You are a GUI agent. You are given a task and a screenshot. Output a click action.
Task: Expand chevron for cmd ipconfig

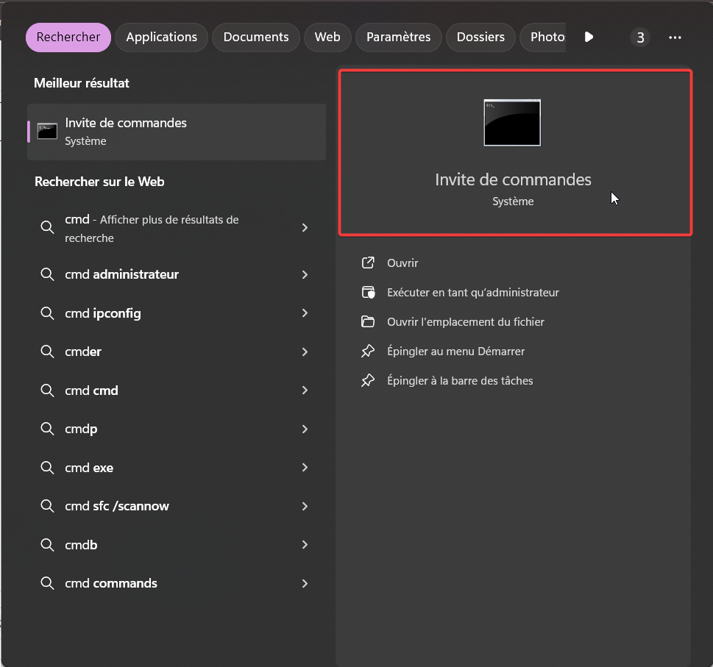click(305, 313)
